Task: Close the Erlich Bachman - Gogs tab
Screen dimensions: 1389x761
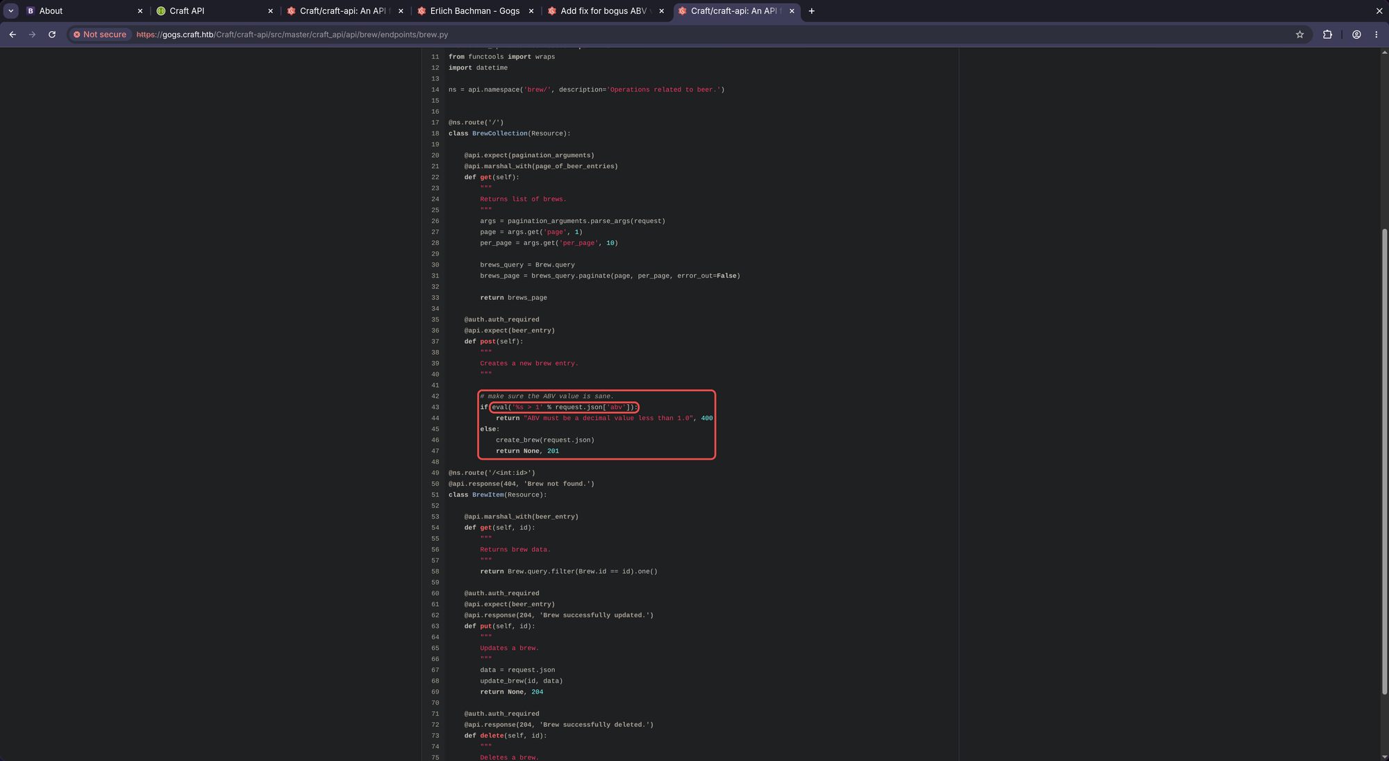Action: [531, 11]
